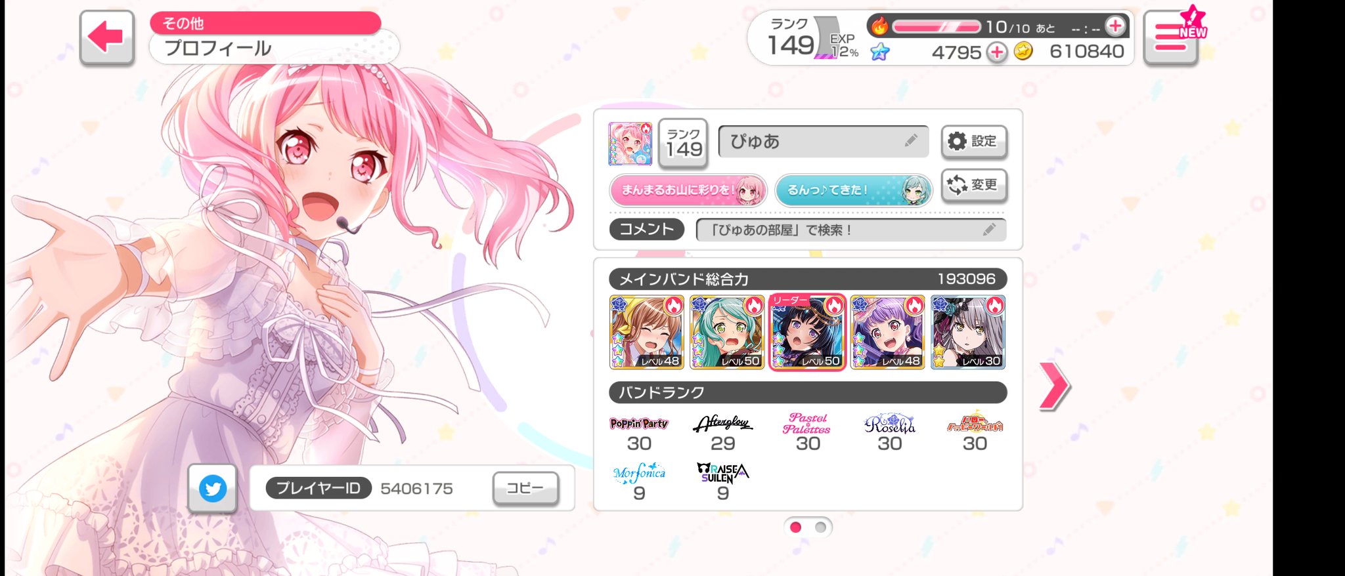Refill live boost with plus icon
The height and width of the screenshot is (576, 1345).
click(1114, 26)
